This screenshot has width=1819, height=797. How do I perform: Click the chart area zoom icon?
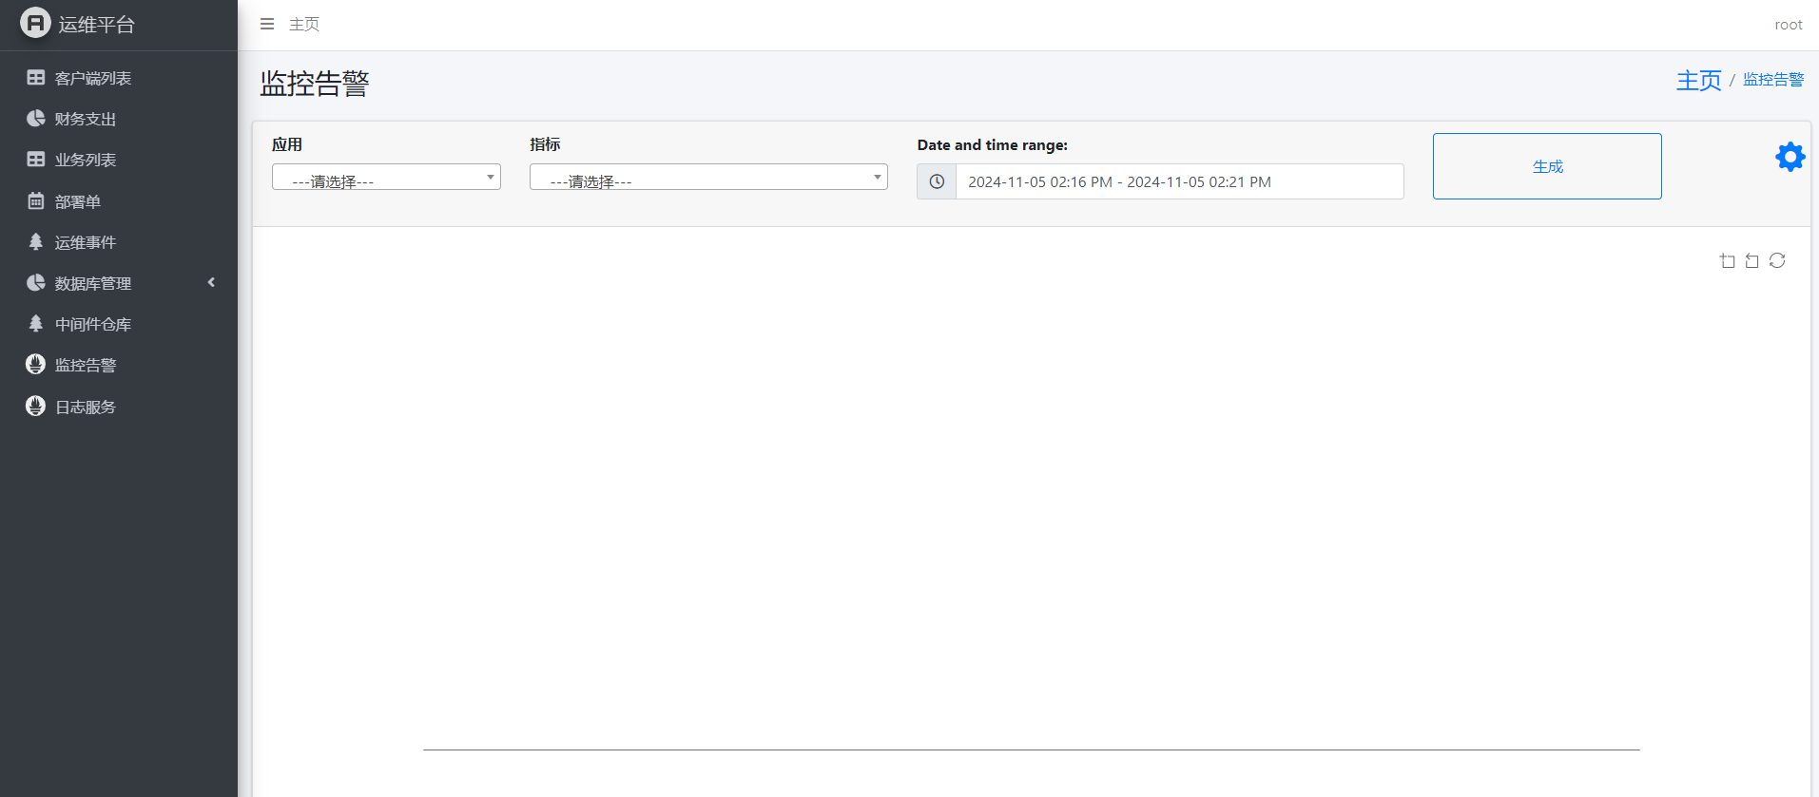click(1728, 260)
